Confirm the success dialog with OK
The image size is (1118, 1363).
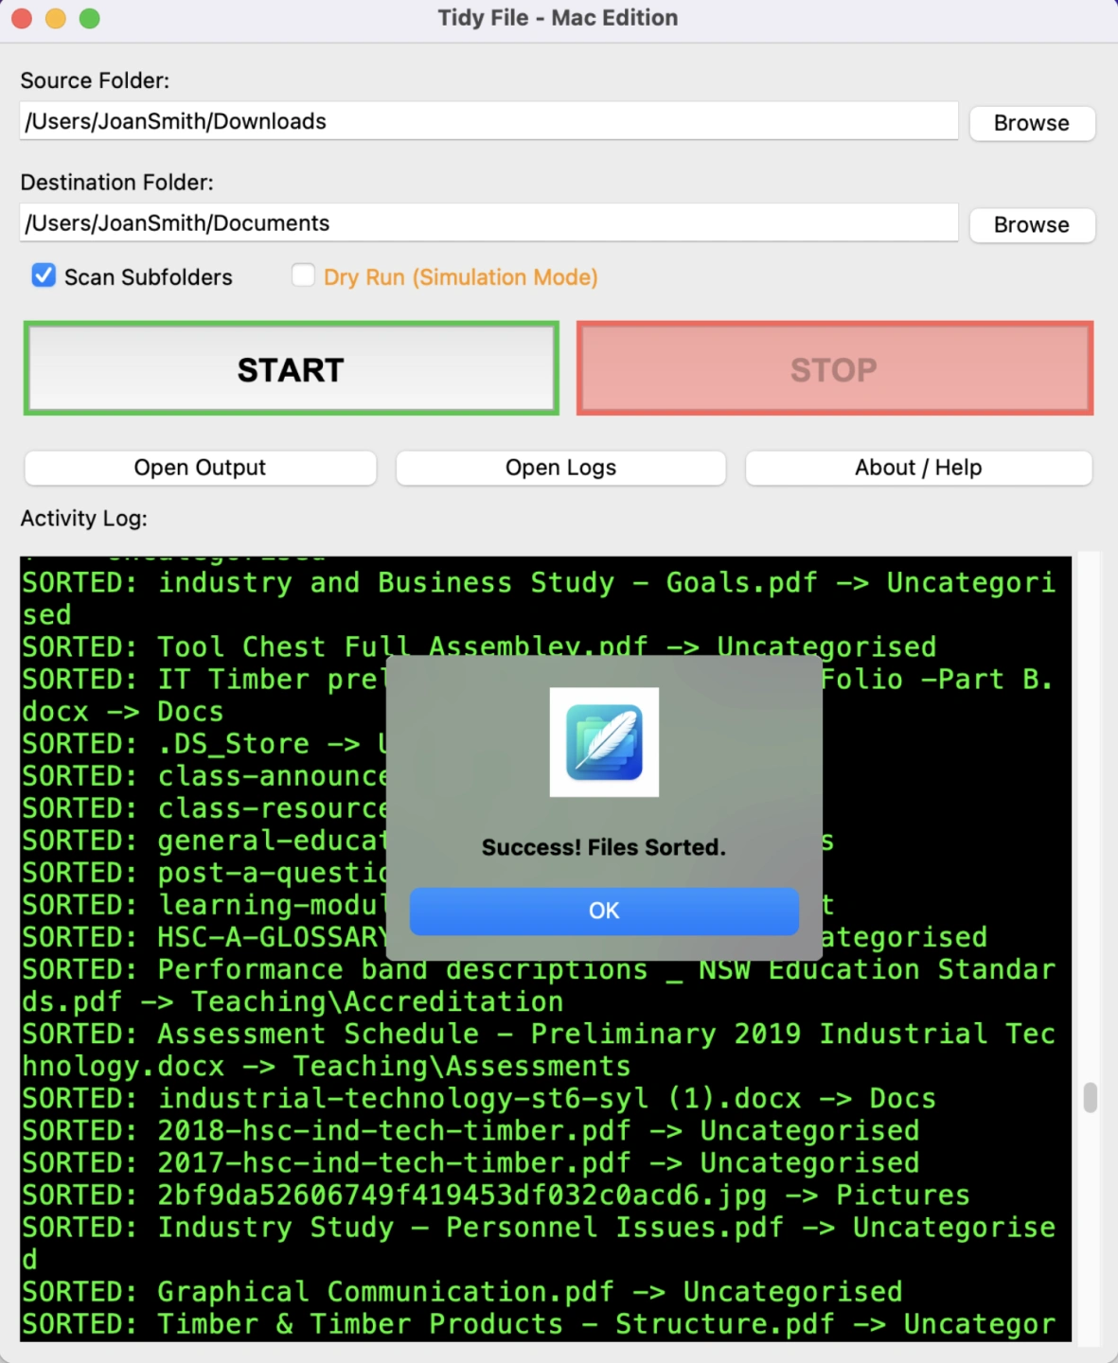[604, 911]
